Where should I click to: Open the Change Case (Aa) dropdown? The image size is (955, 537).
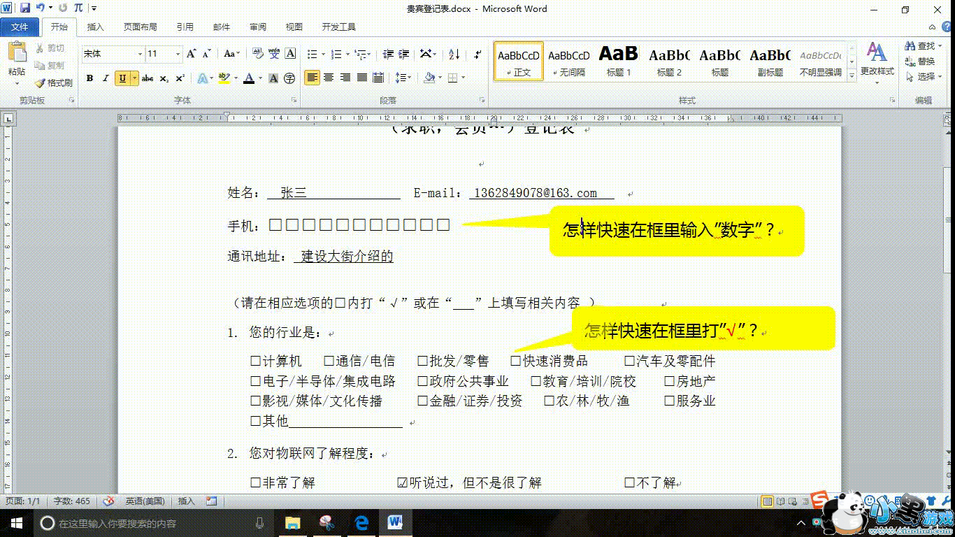tap(231, 54)
